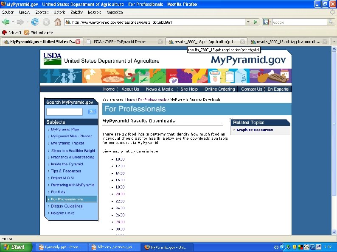
Task: Click the Forward arrow button
Action: tap(20, 22)
